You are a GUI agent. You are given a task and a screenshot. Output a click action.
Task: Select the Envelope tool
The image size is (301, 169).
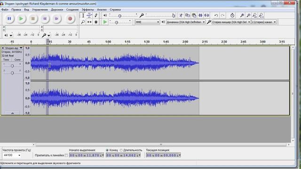pyautogui.click(x=89, y=15)
